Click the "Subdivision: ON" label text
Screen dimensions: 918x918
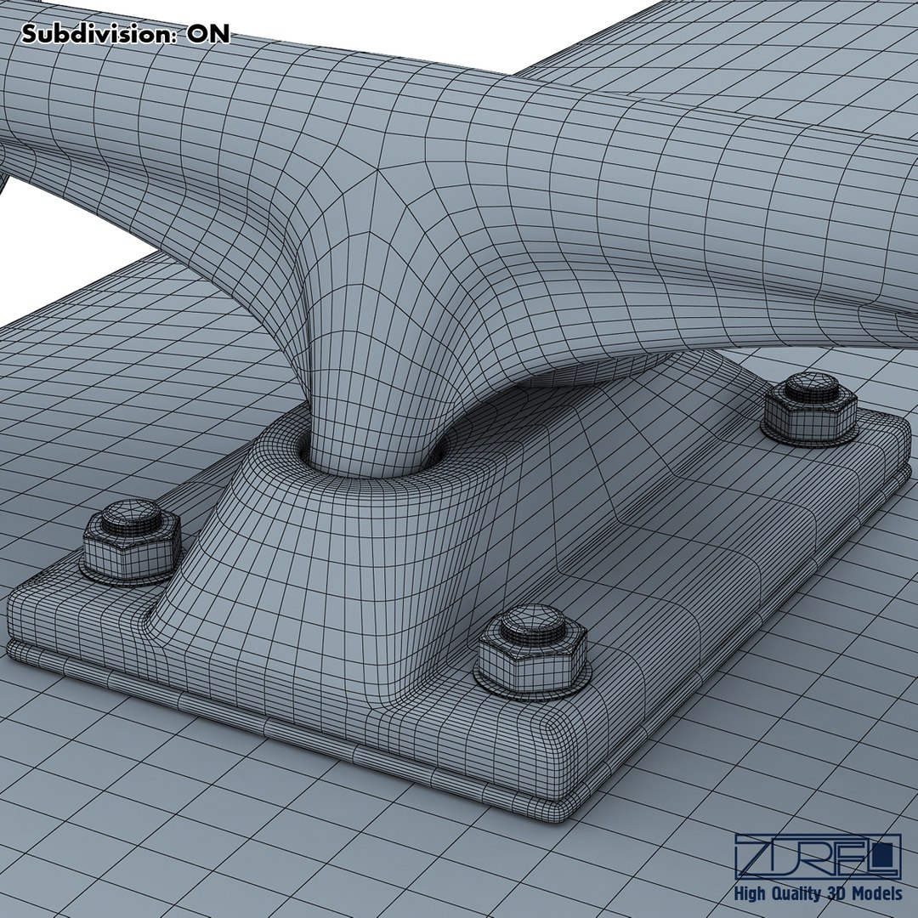point(125,34)
